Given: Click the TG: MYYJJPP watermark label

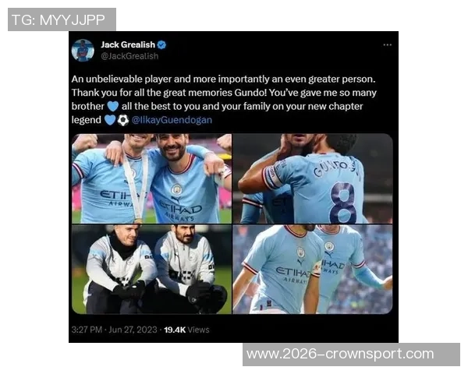Looking at the screenshot, I should 62,19.
